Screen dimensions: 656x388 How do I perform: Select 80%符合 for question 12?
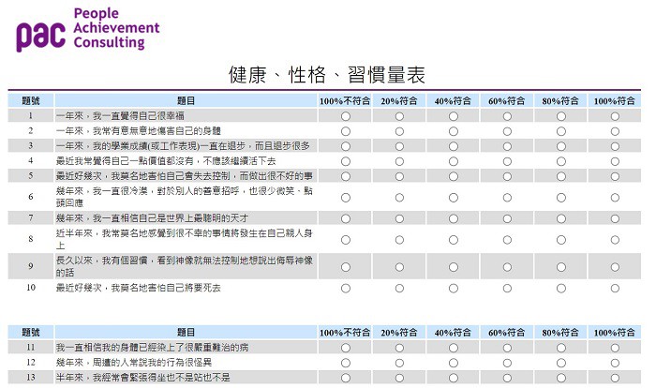pos(561,362)
